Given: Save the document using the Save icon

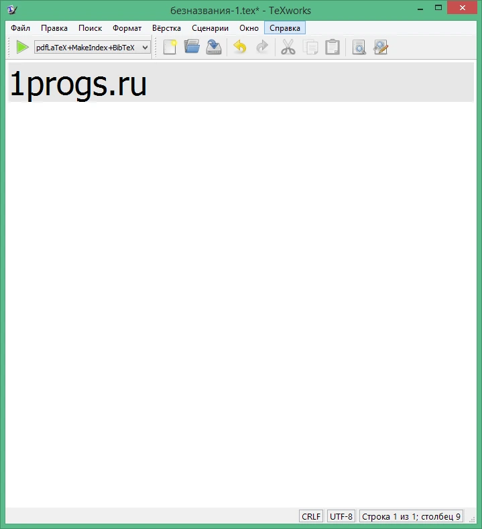Looking at the screenshot, I should point(214,47).
